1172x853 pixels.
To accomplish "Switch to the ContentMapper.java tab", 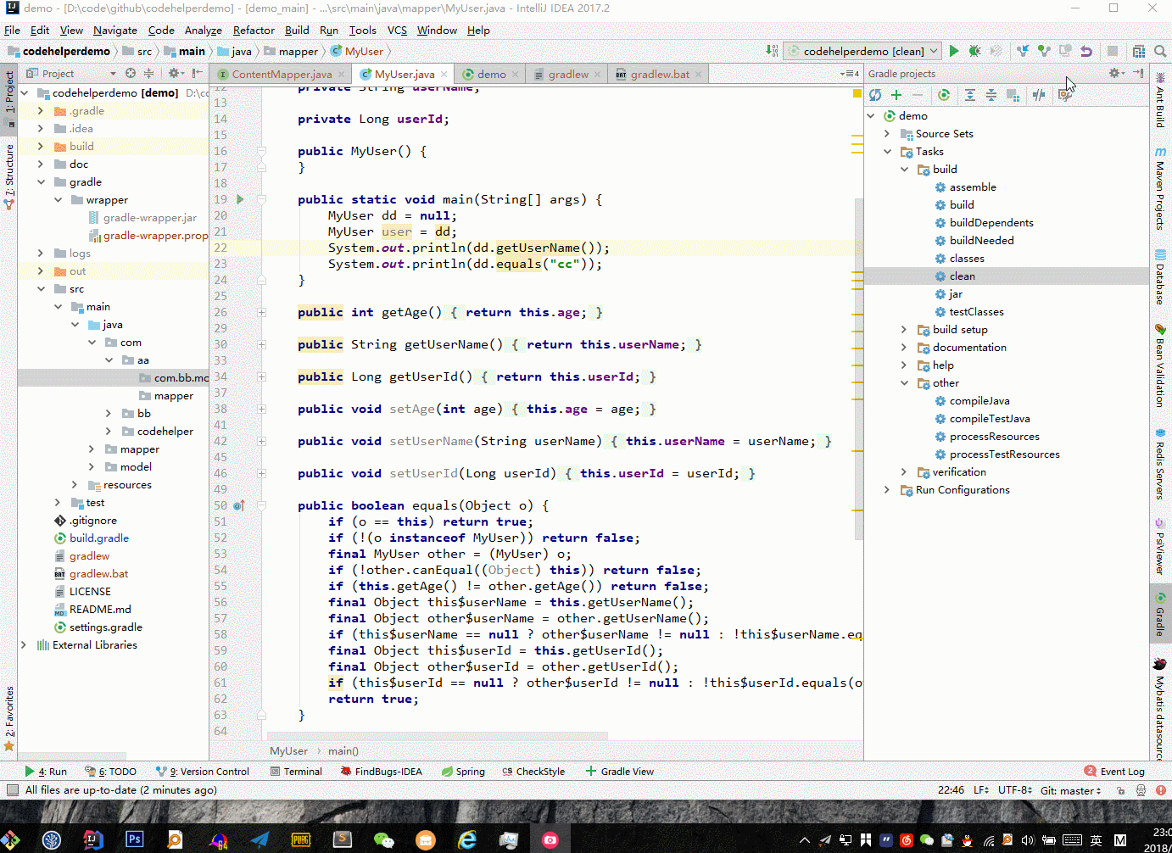I will click(282, 75).
